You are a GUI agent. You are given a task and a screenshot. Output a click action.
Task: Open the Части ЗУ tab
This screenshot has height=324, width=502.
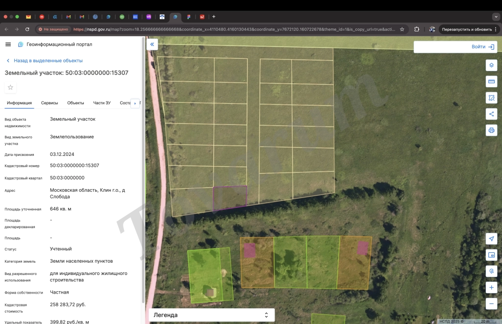point(102,103)
